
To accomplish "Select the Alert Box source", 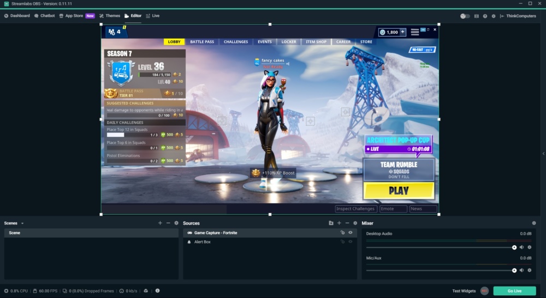I will point(270,242).
